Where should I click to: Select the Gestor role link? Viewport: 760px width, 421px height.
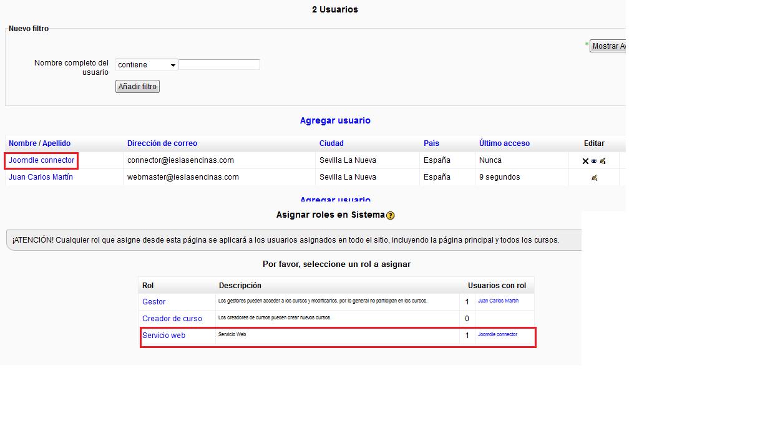(x=154, y=302)
